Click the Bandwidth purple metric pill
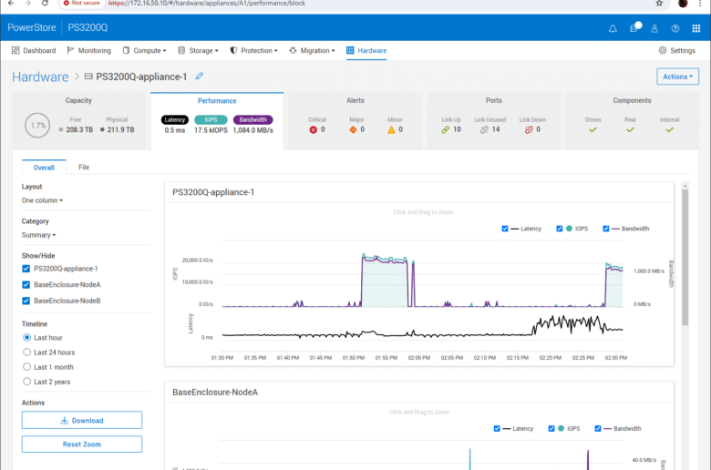The image size is (711, 470). point(253,119)
